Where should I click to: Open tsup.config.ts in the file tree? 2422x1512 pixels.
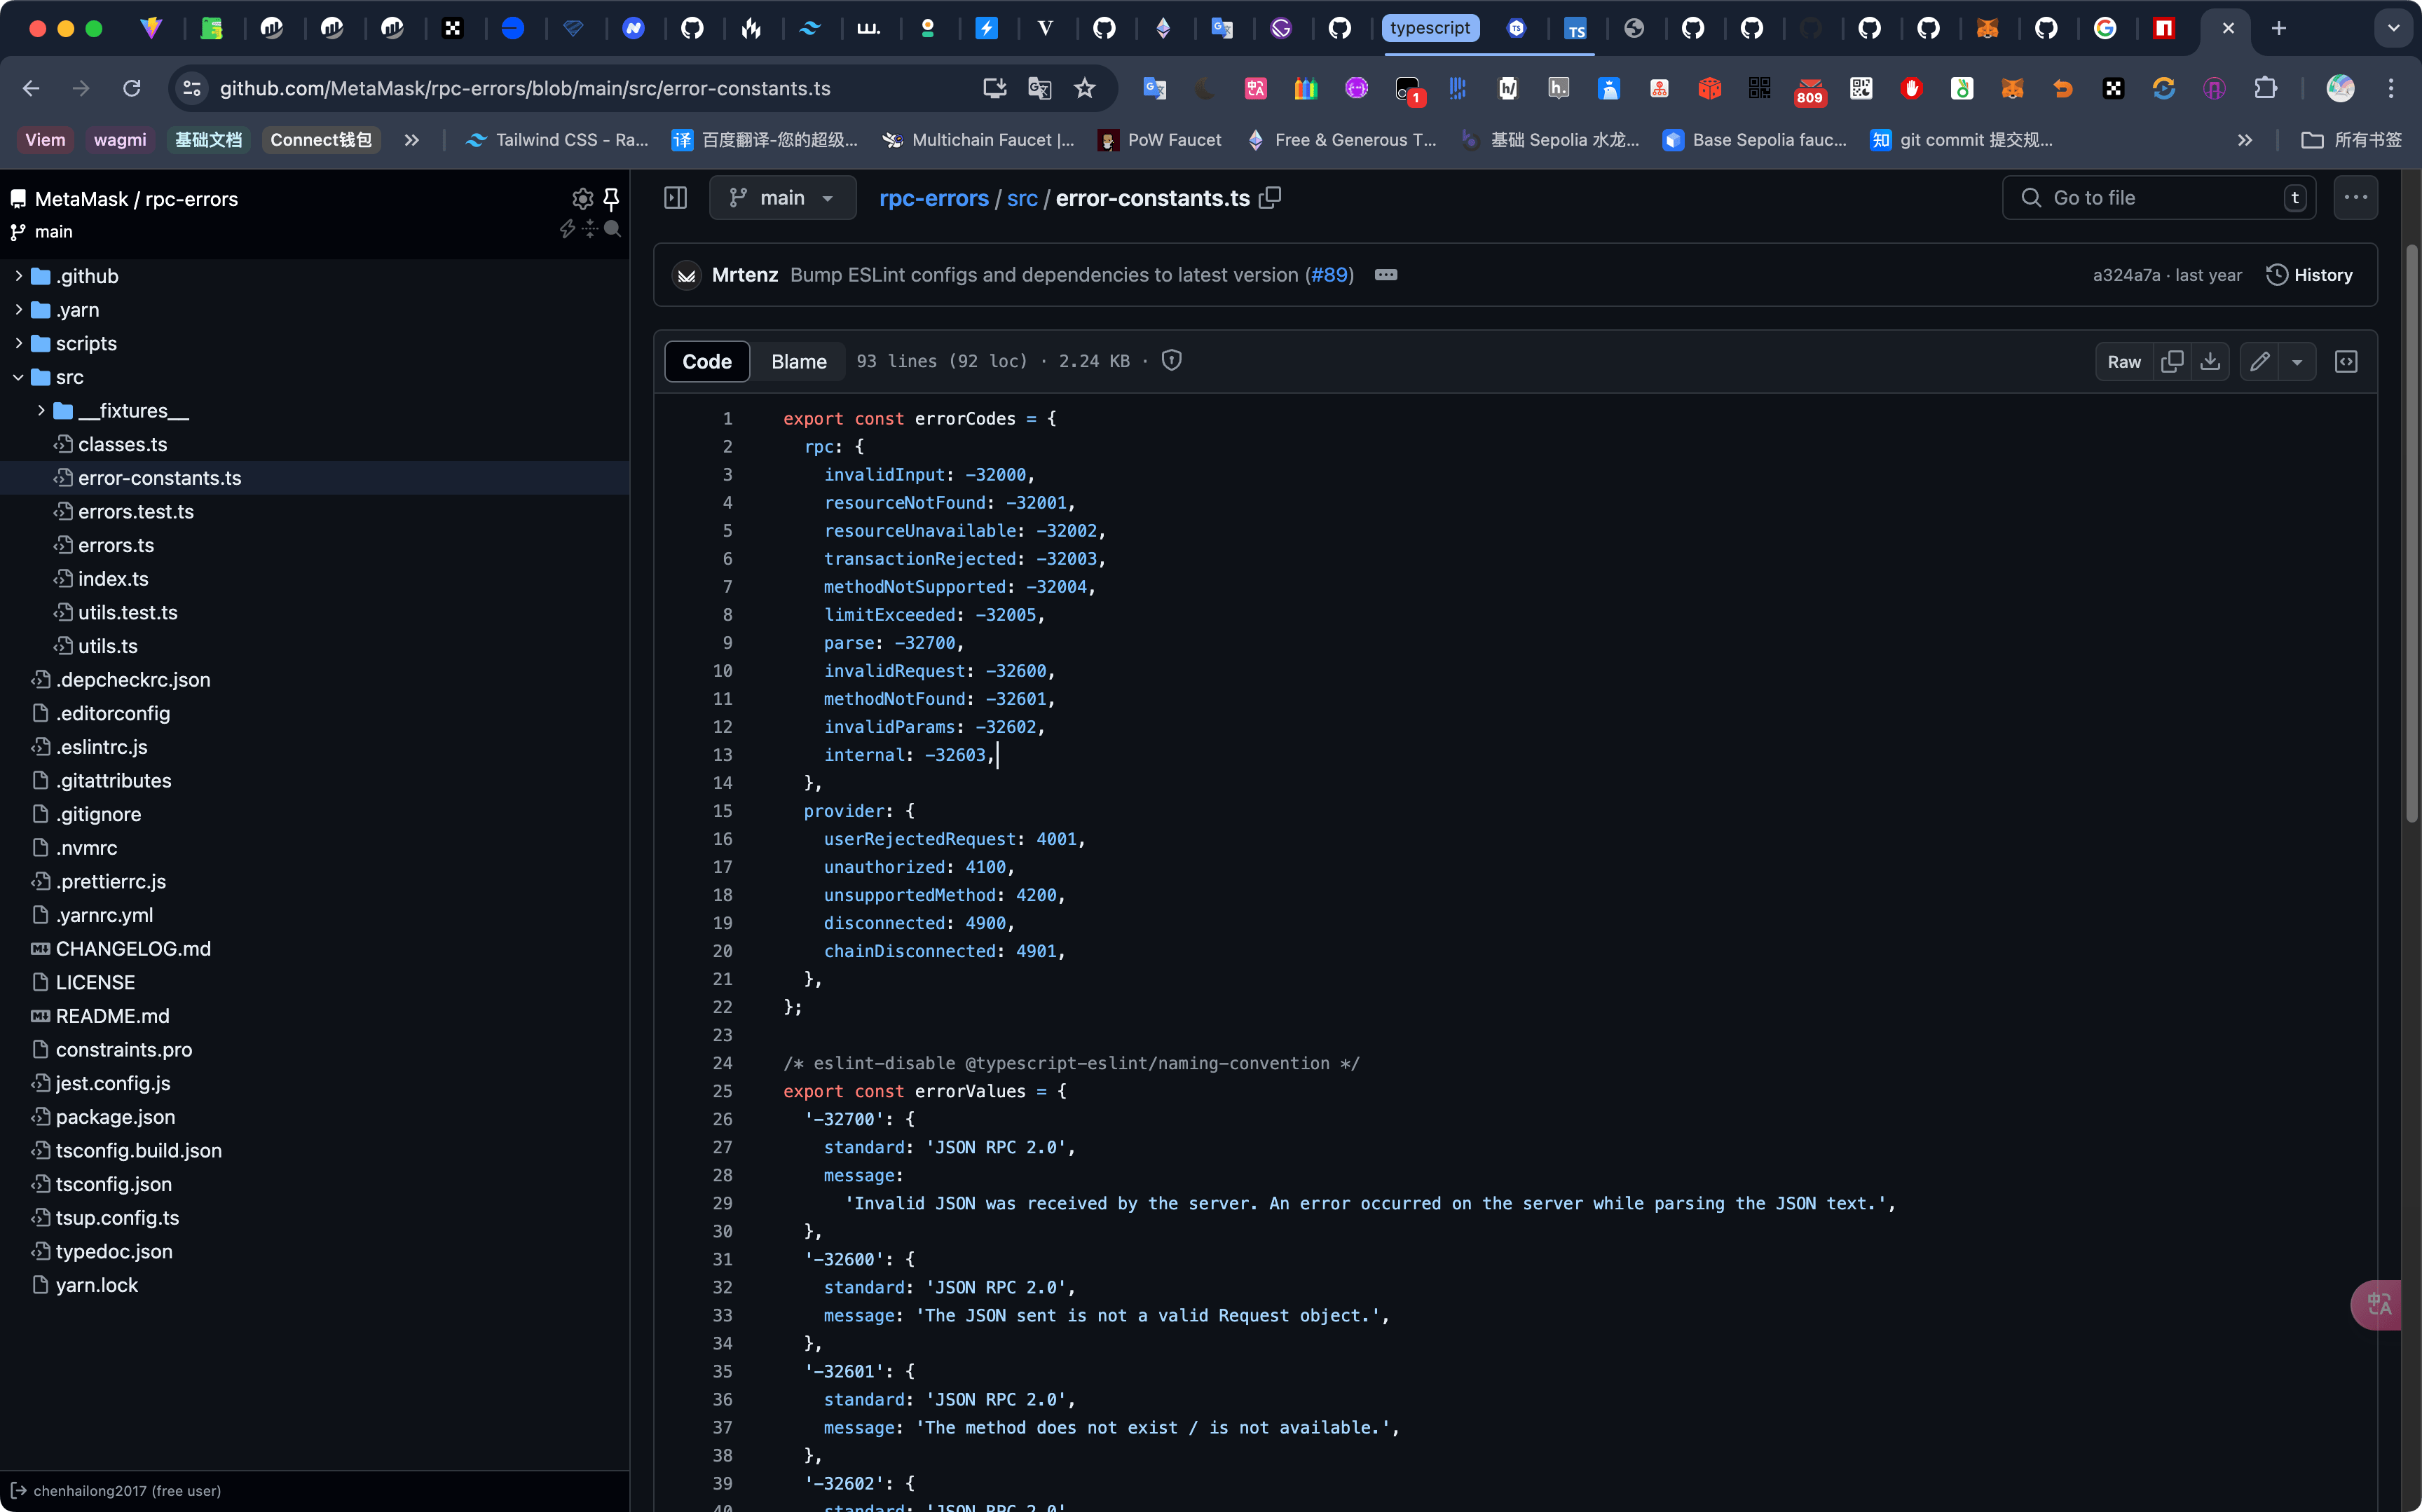point(117,1217)
